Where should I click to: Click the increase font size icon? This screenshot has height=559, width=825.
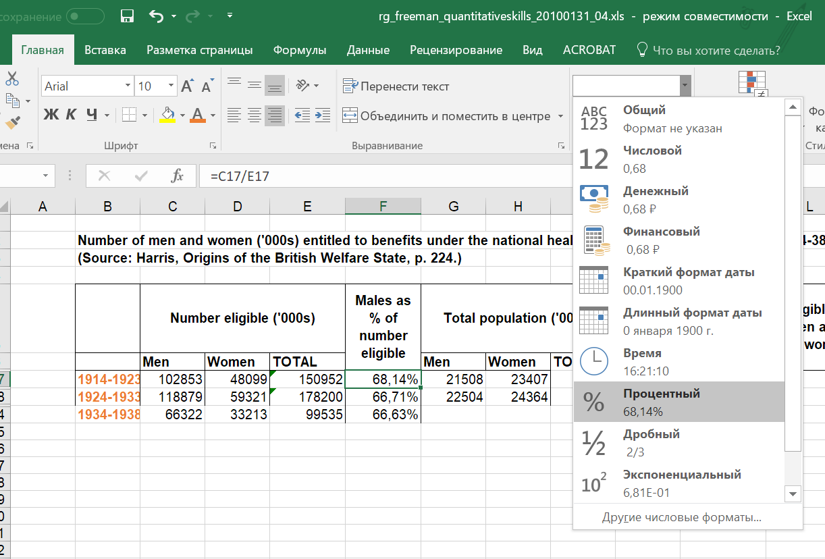click(x=188, y=86)
